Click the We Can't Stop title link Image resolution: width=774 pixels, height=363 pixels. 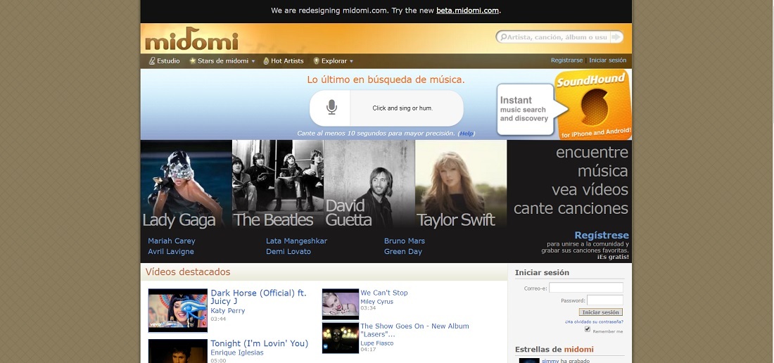coord(384,293)
